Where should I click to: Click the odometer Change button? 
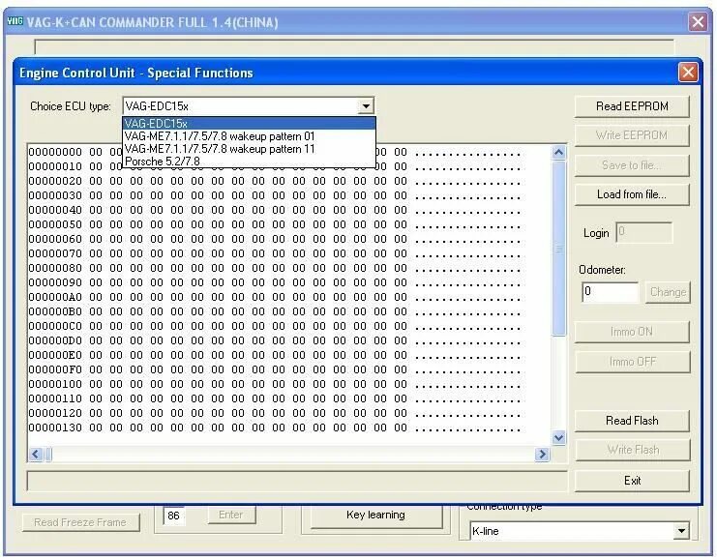point(668,292)
